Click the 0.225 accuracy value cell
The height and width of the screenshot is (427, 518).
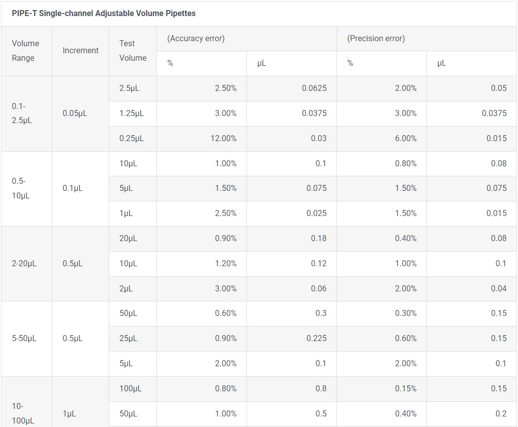click(316, 339)
